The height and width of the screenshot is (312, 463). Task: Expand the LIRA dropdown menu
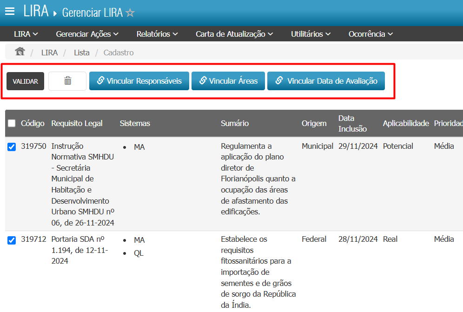[26, 34]
